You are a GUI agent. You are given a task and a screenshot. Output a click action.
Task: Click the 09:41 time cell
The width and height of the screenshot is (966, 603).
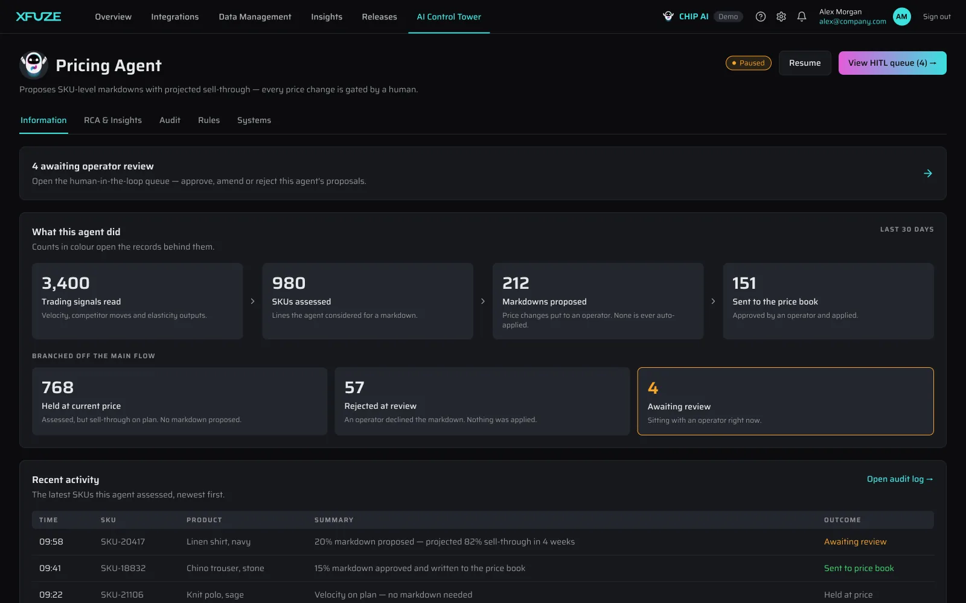coord(50,568)
